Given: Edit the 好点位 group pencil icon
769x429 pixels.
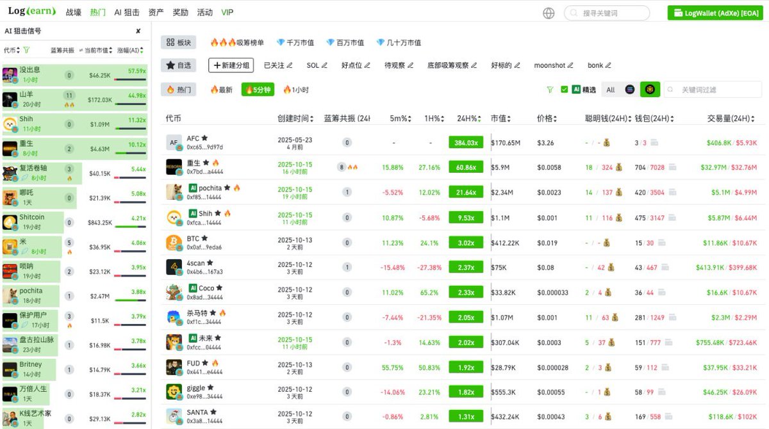Looking at the screenshot, I should pyautogui.click(x=367, y=65).
